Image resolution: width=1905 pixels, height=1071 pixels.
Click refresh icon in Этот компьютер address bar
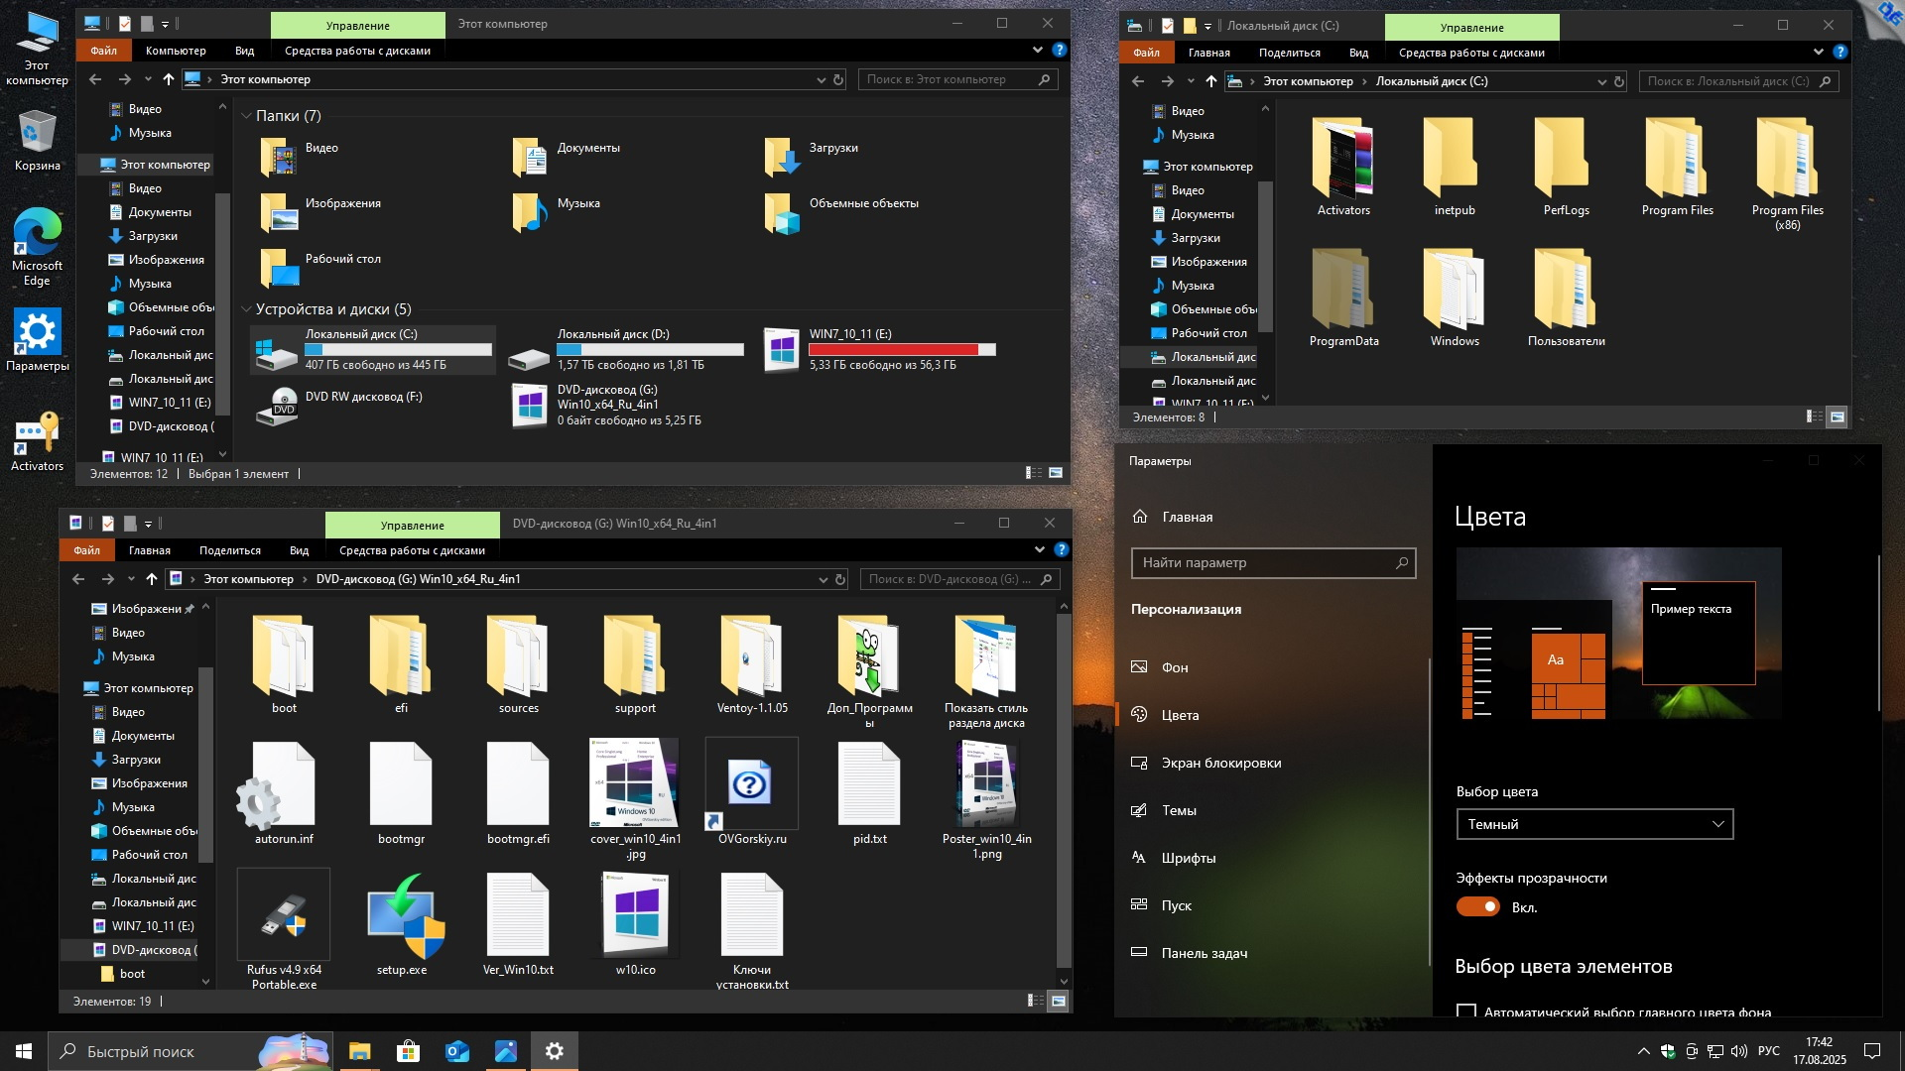click(838, 79)
